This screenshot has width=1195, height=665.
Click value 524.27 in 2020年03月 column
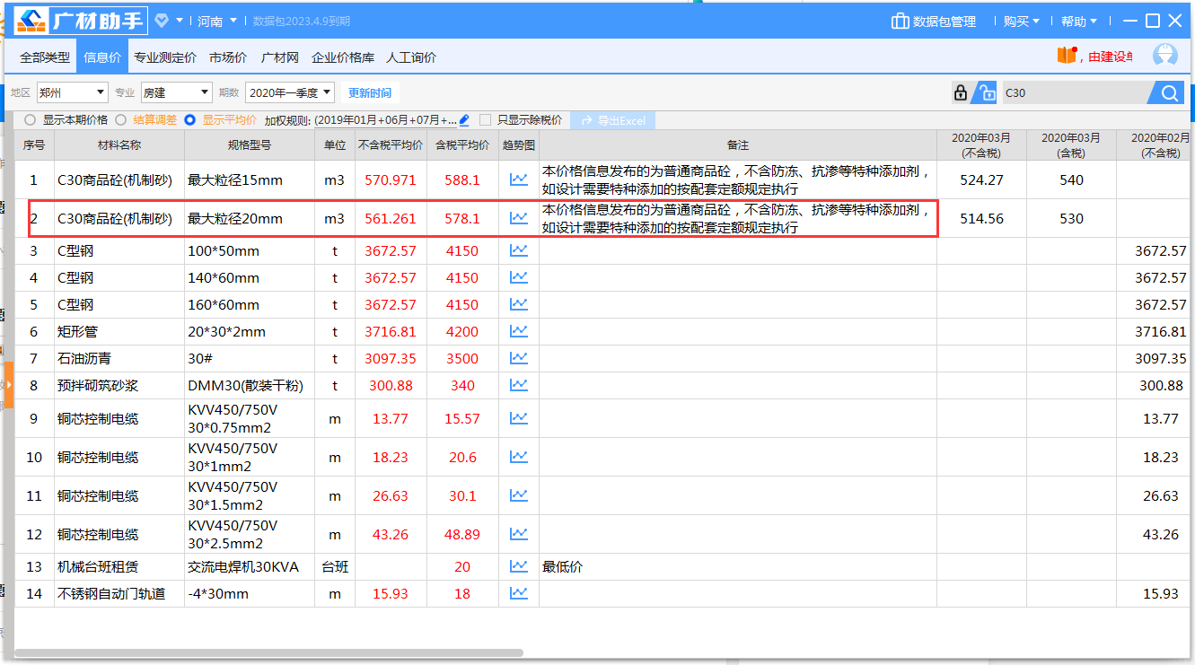pyautogui.click(x=981, y=179)
